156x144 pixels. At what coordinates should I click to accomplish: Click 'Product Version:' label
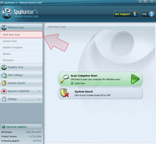coord(9,136)
